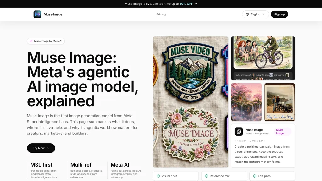Click the PROMPT CONCEPT label
Screen dimensions: 322x181
250,141
